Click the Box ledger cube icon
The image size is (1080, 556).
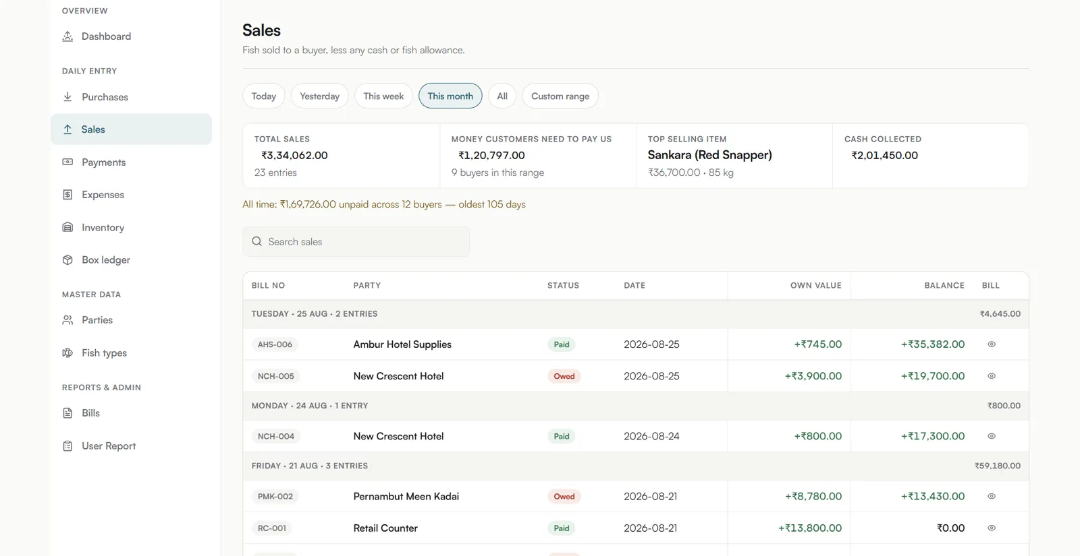coord(67,260)
